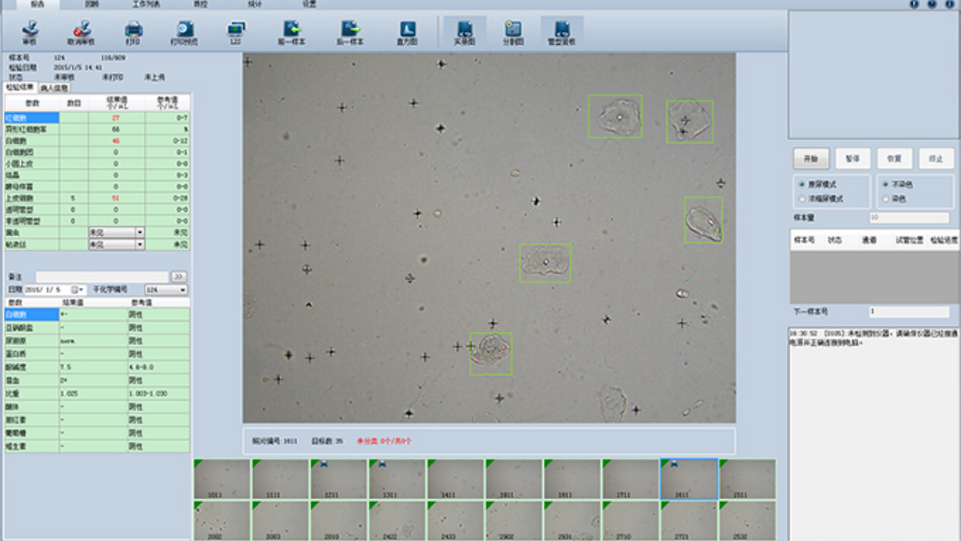Choose the 不染色 (unstained) radio option
Viewport: 961px width, 541px height.
coord(886,184)
